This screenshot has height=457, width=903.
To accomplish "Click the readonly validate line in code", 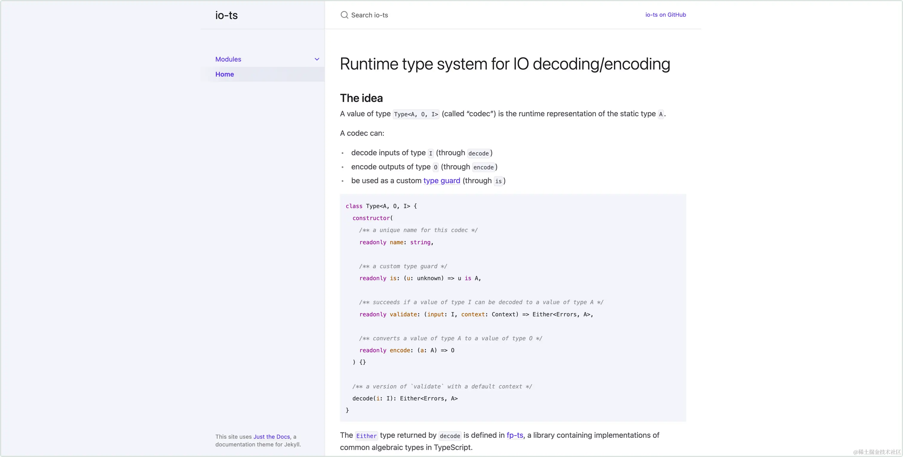I will pyautogui.click(x=476, y=314).
